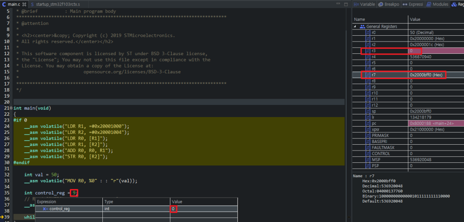Click the #if 0 preprocessor line

[20, 120]
